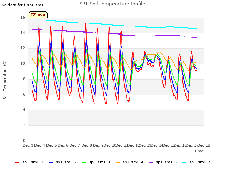Click the TZ_osu annotation label
Image resolution: width=225 pixels, height=169 pixels.
coord(38,15)
